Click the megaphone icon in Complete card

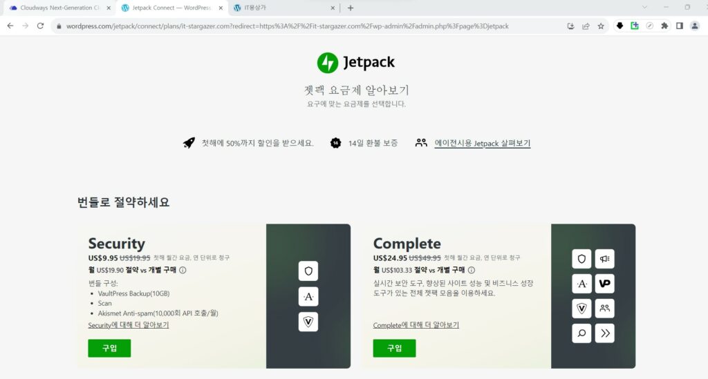[x=604, y=259]
